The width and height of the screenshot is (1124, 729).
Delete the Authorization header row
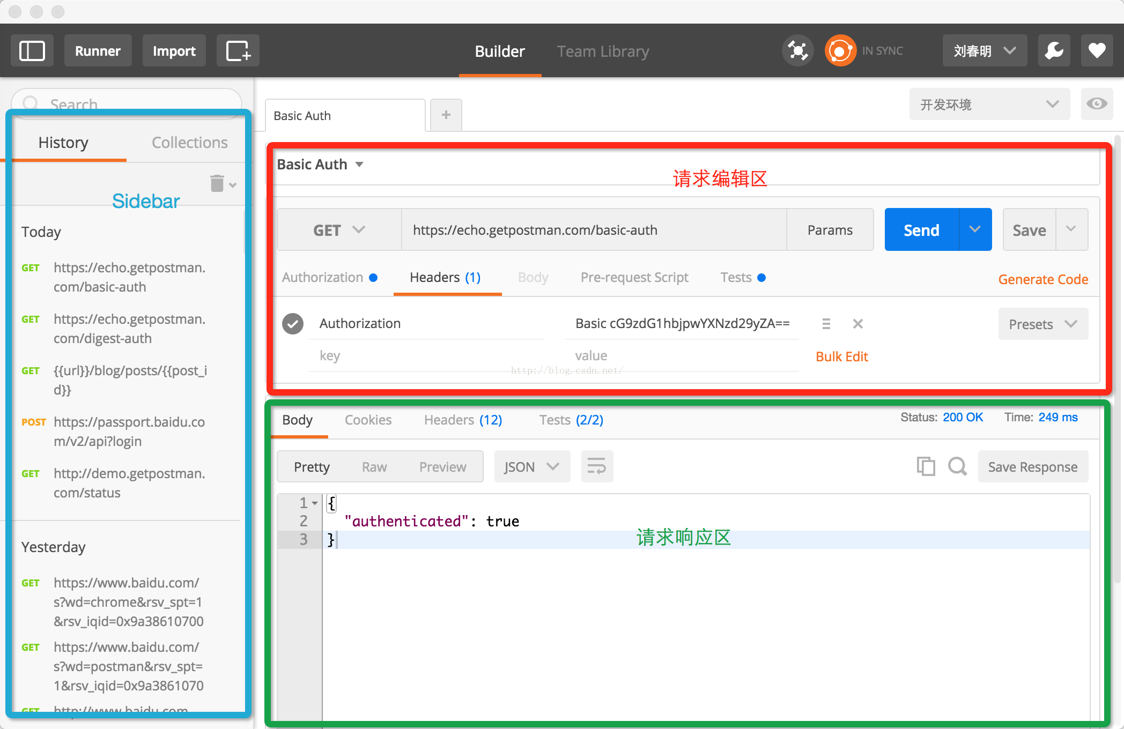tap(857, 324)
